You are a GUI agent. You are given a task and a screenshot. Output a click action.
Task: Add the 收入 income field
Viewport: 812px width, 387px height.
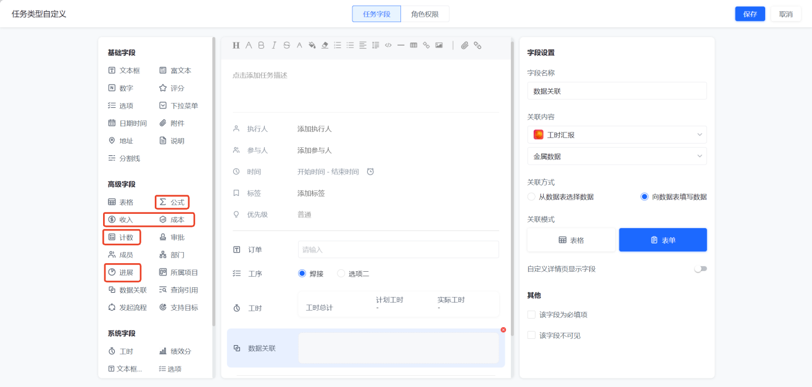[120, 219]
